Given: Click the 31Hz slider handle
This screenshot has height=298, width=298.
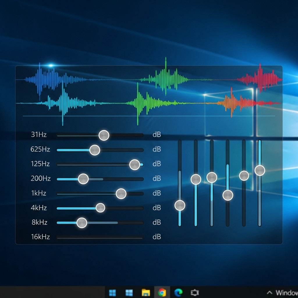Looking at the screenshot, I should (x=104, y=135).
